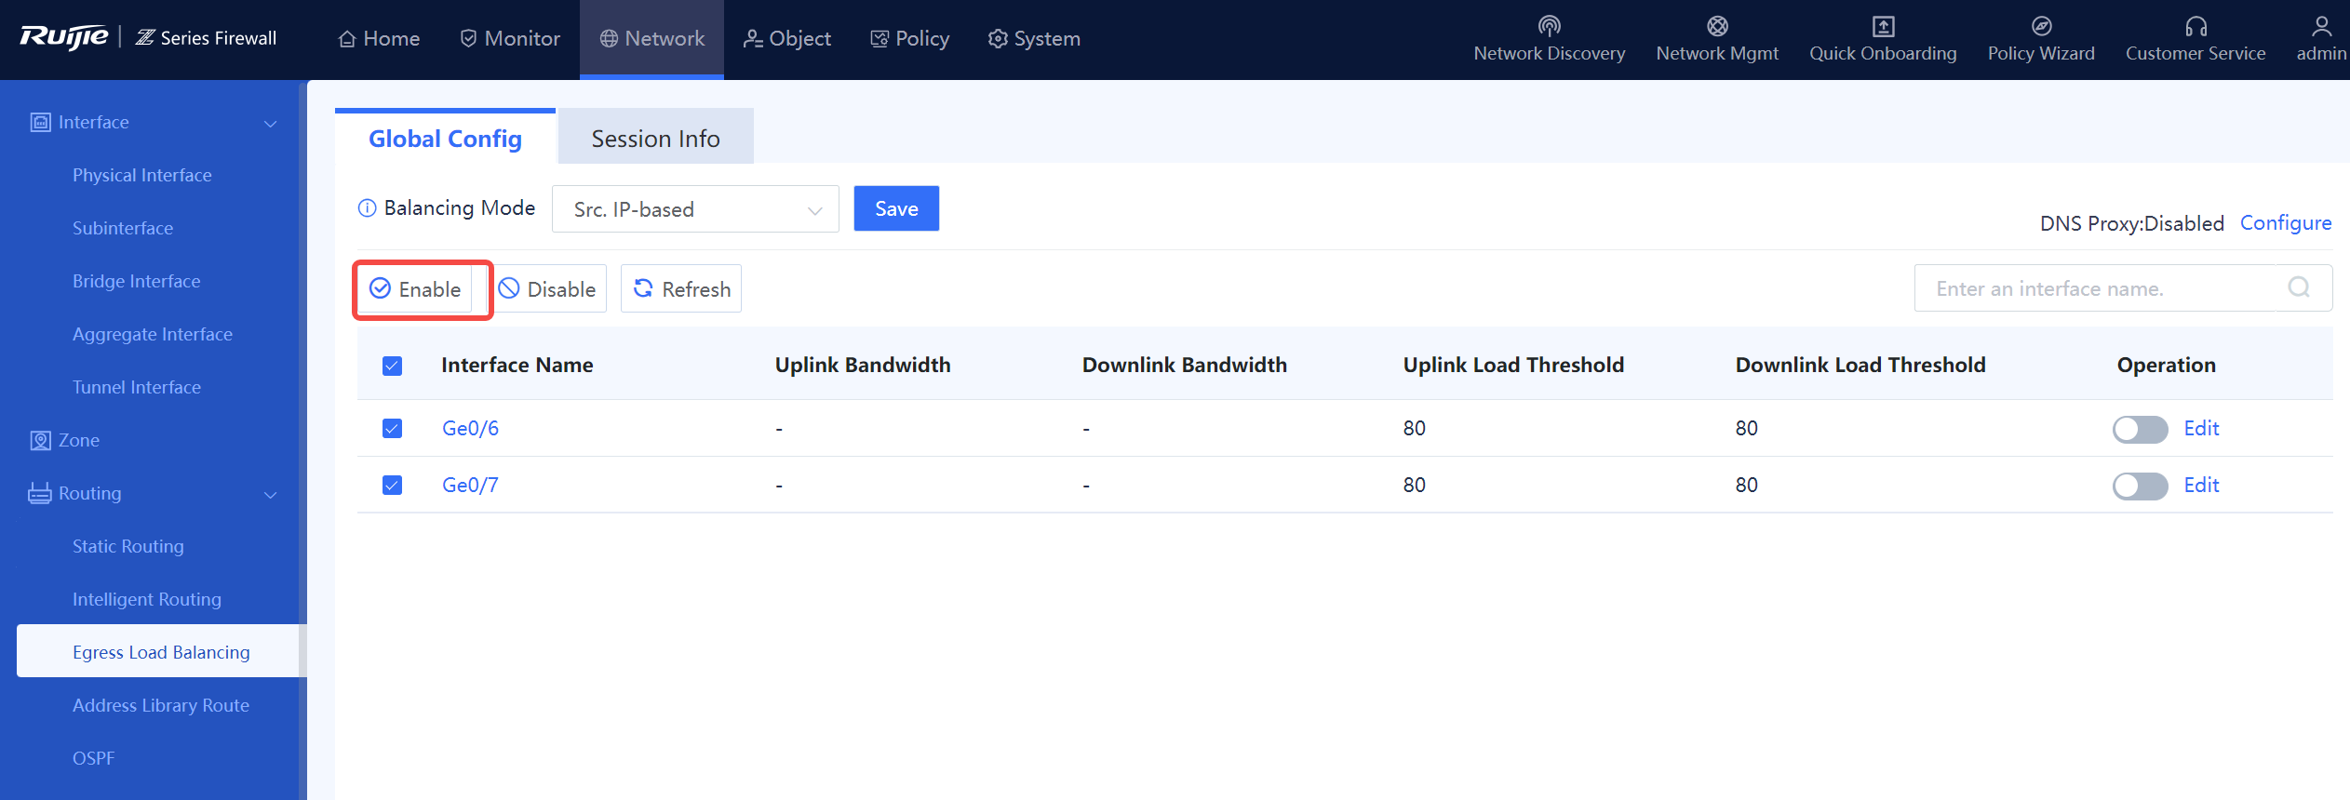Click the Disable button
The image size is (2350, 800).
coord(549,289)
